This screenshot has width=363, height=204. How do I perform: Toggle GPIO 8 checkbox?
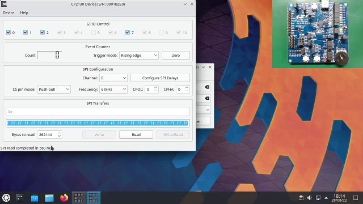[x=145, y=32]
